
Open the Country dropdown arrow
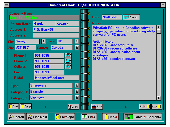(x=77, y=48)
